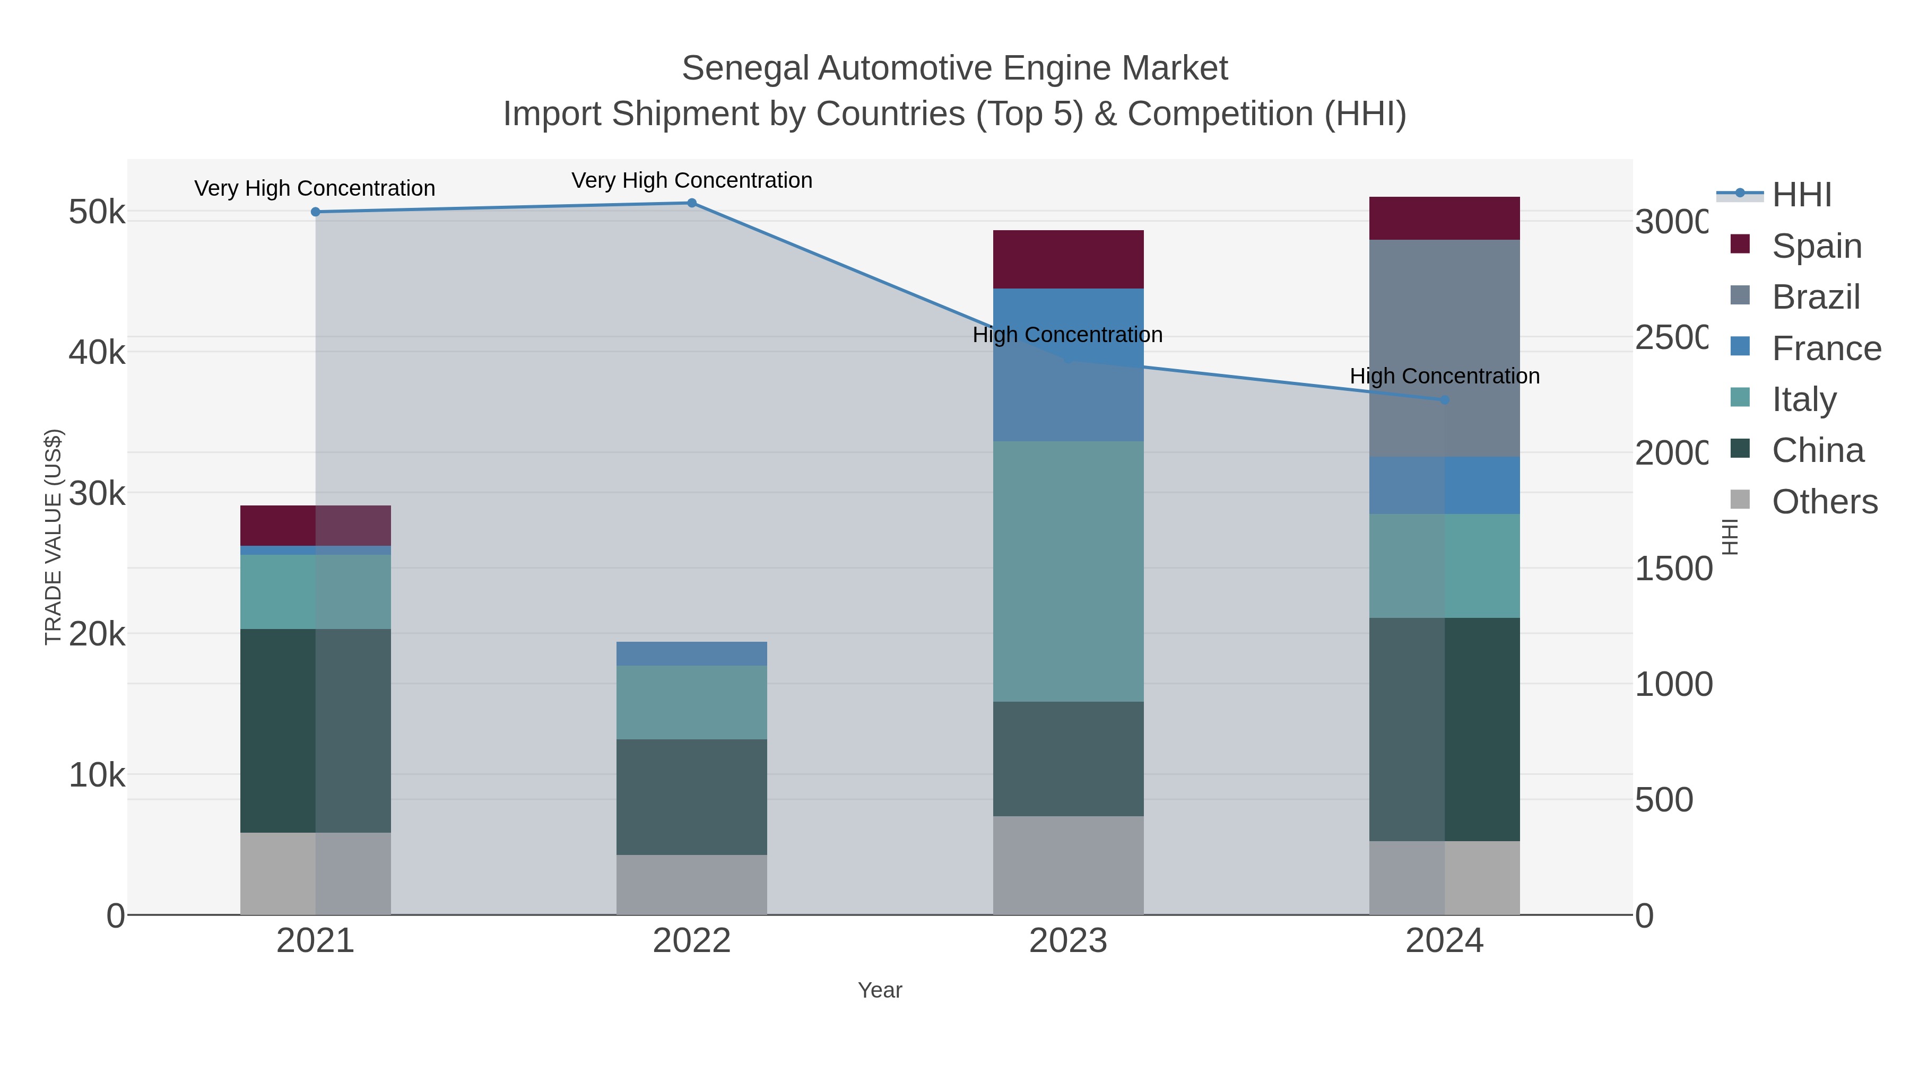Viewport: 1910px width, 1074px height.
Task: Toggle the France legend entry
Action: (1805, 347)
